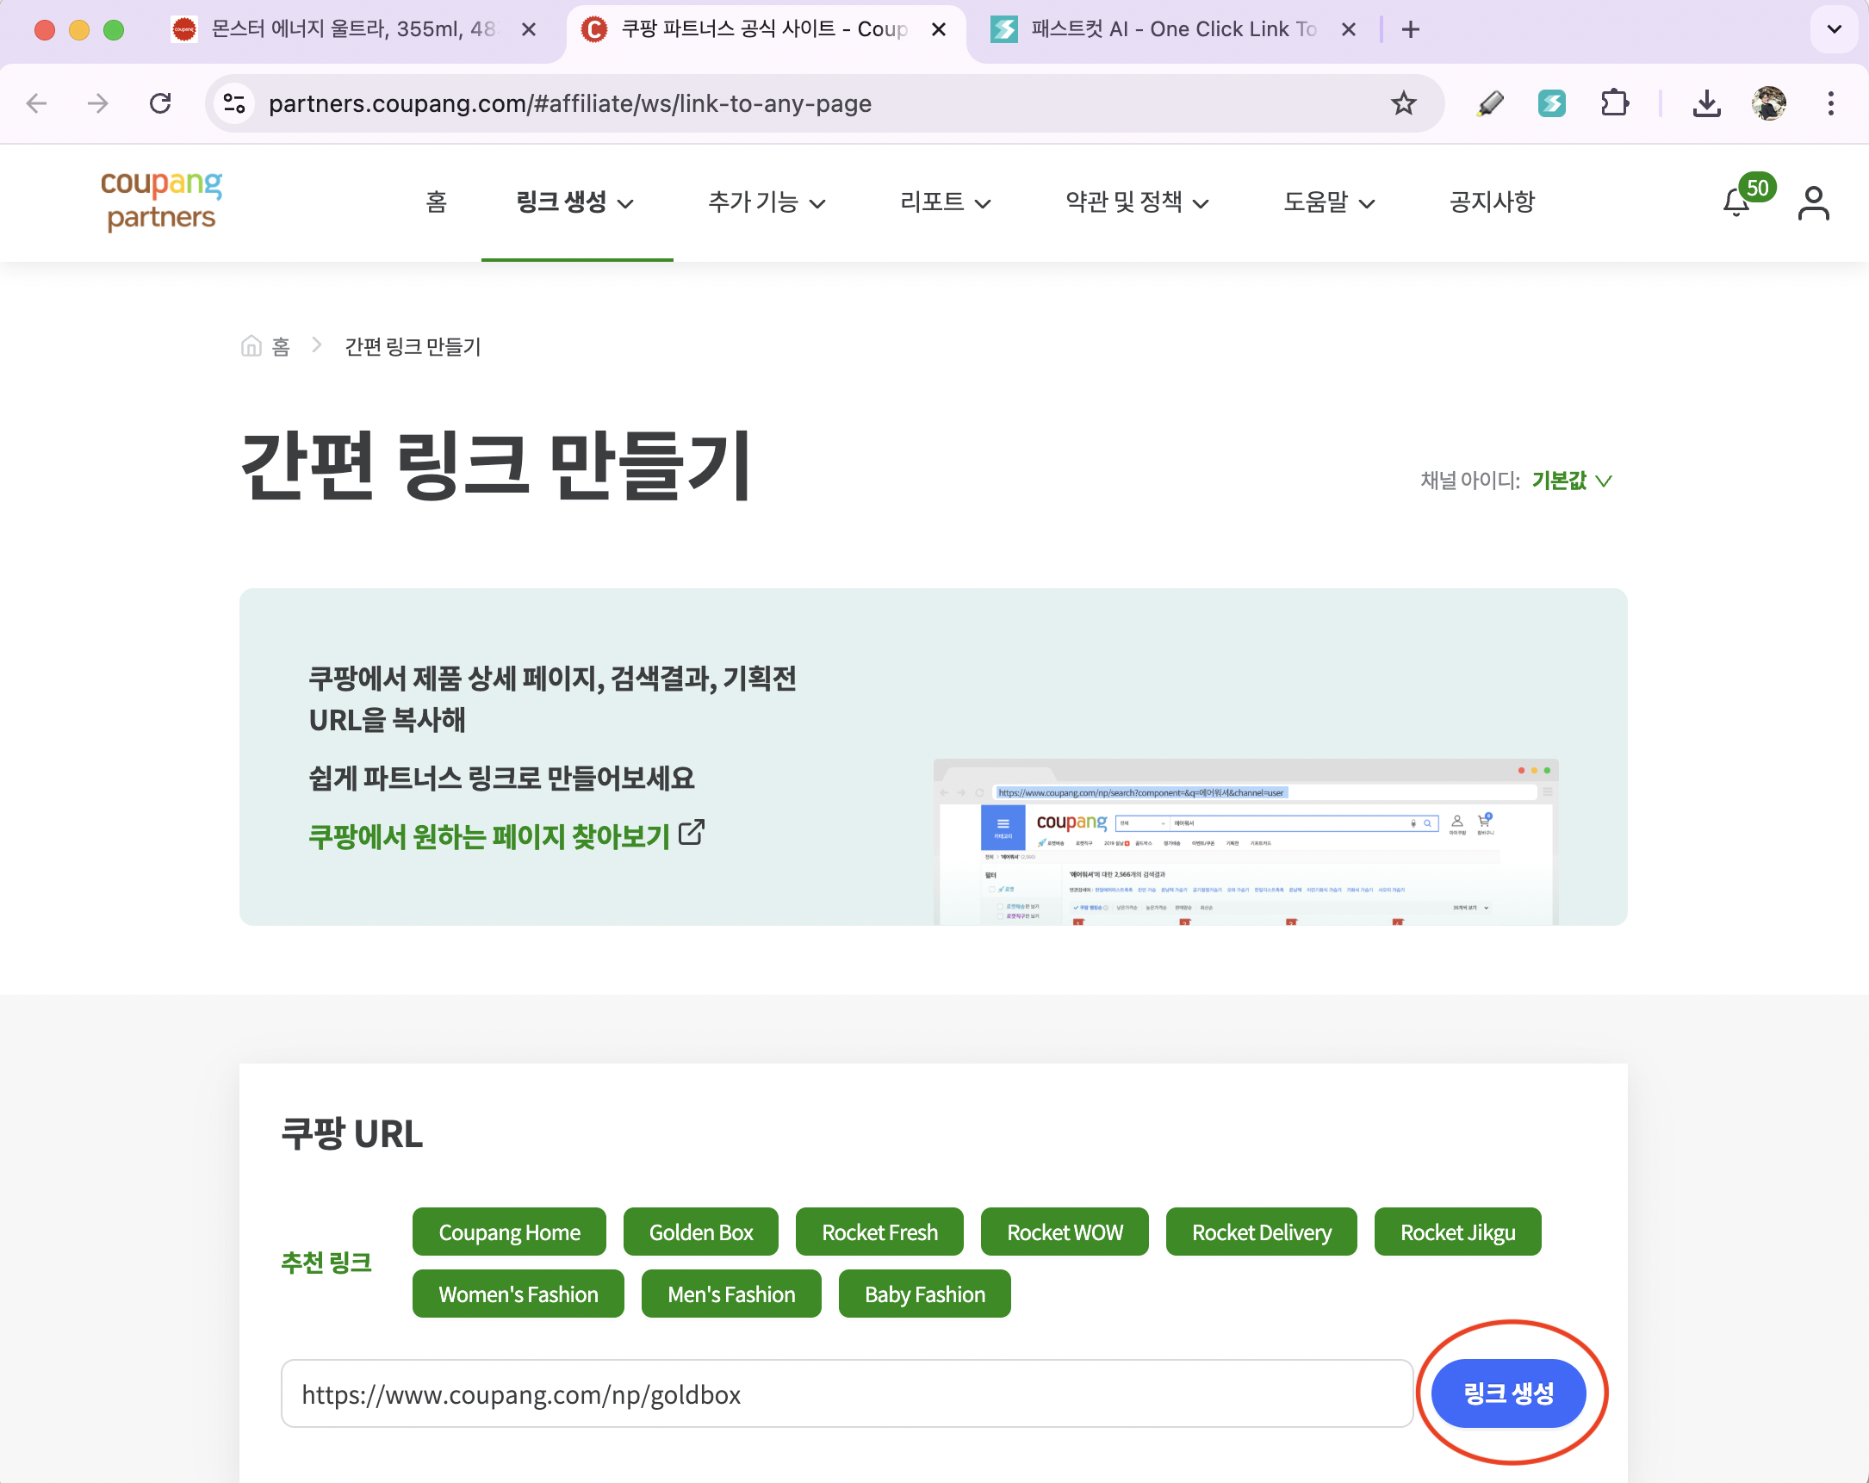Select the Coupang Home recommended link
Viewport: 1869px width, 1483px height.
509,1232
